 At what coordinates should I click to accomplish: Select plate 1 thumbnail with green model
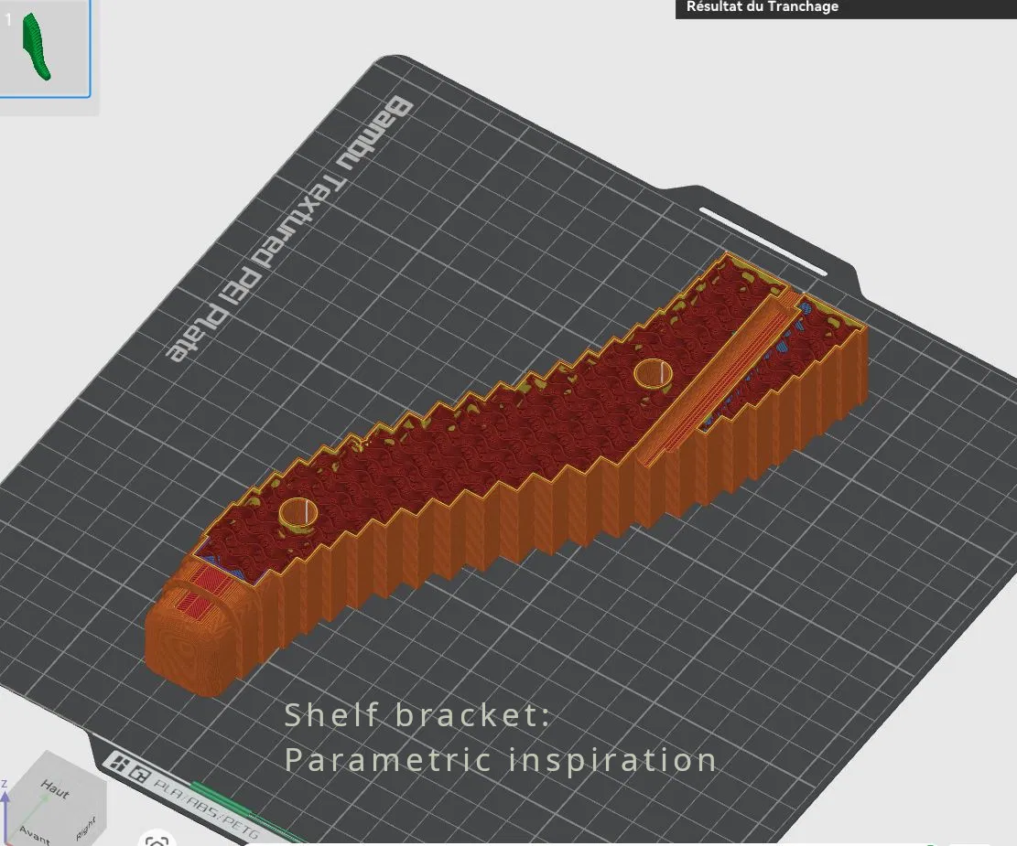pos(44,48)
